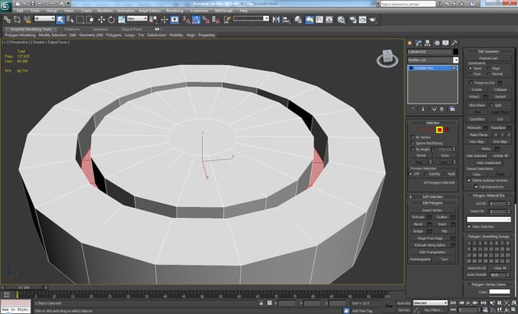Click the Align tool icon

286,20
